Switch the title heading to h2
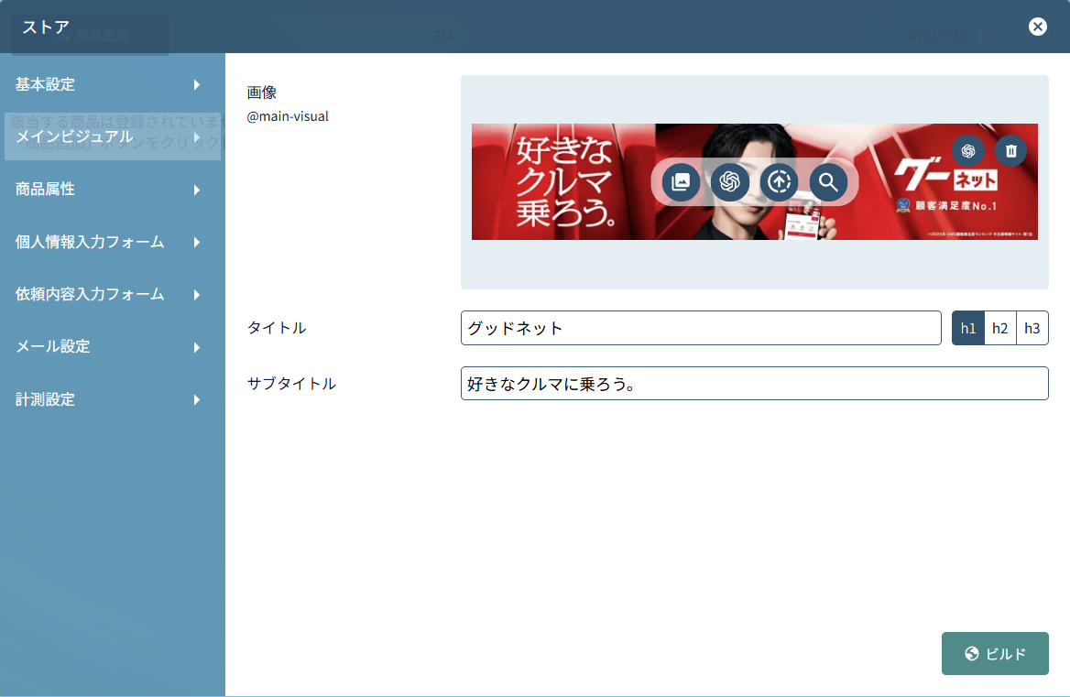 coord(999,328)
